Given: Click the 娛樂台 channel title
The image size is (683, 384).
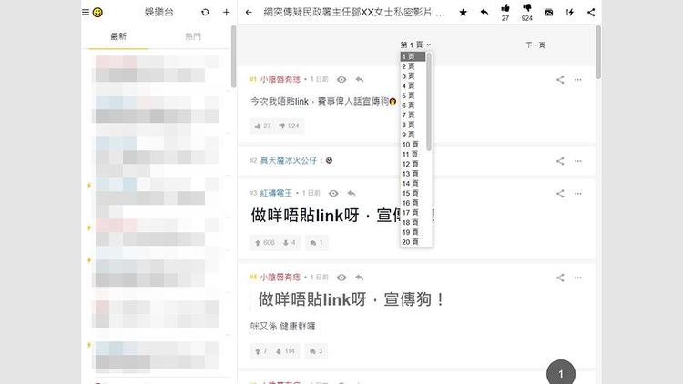Looking at the screenshot, I should pyautogui.click(x=159, y=12).
